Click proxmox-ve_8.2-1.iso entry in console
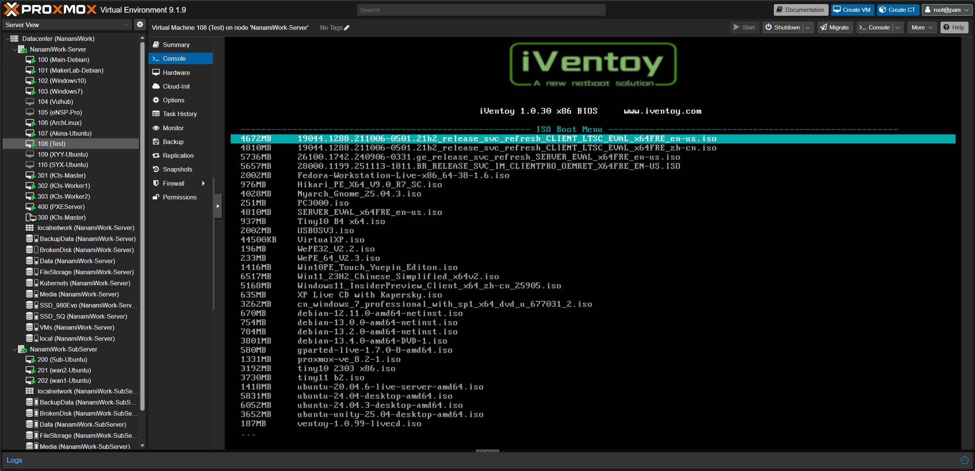The width and height of the screenshot is (975, 471). point(349,359)
